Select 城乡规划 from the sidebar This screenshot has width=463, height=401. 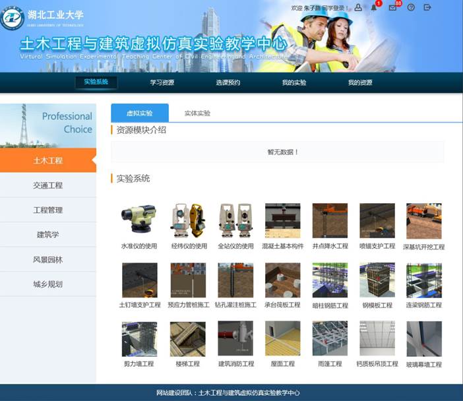pyautogui.click(x=48, y=284)
